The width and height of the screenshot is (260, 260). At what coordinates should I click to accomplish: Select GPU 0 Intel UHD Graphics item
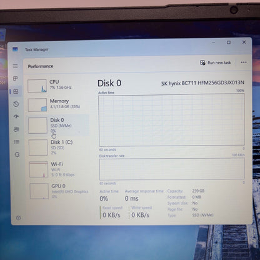[x=59, y=191]
